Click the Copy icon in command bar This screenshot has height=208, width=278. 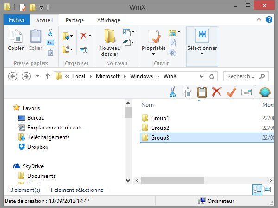[187, 92]
